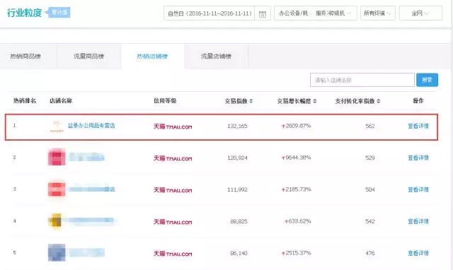The width and height of the screenshot is (453, 270).
Task: Click the 行业粒度 page title
Action: point(25,13)
